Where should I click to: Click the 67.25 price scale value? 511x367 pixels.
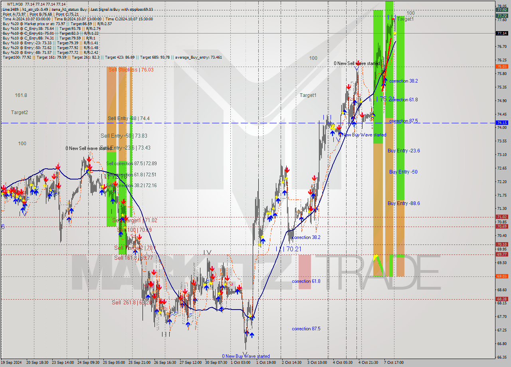502,330
